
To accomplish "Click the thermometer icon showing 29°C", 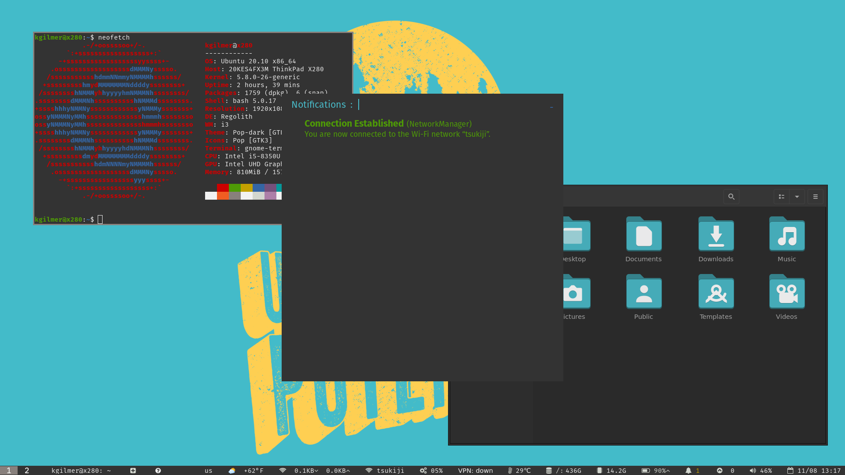I will point(518,470).
